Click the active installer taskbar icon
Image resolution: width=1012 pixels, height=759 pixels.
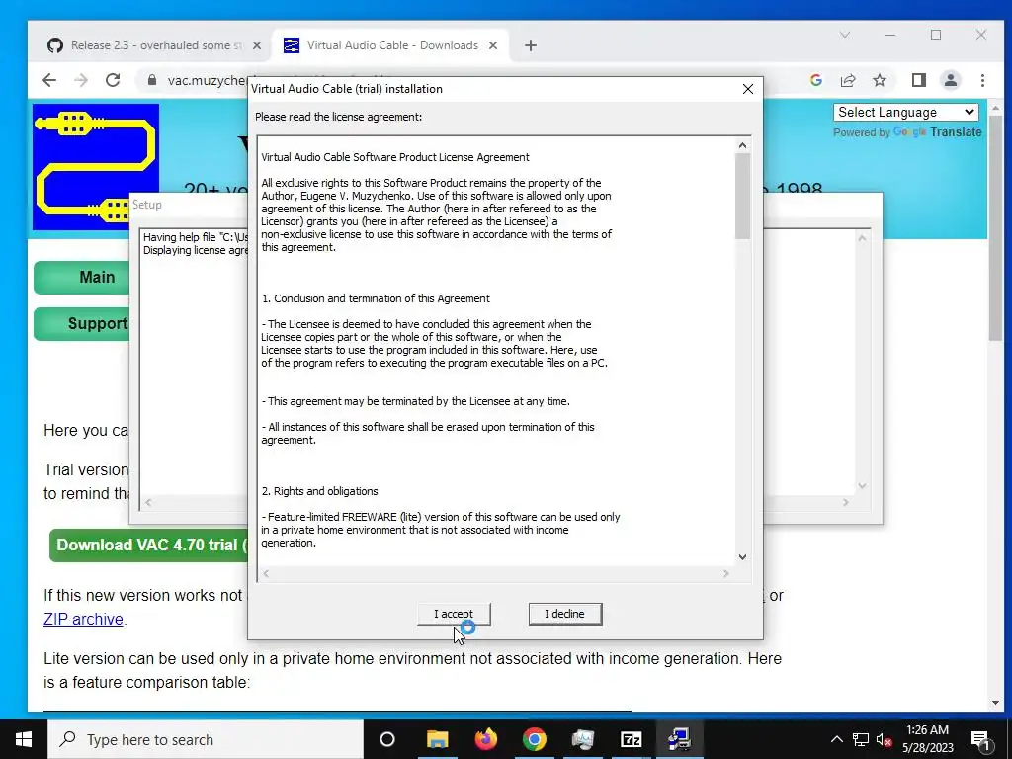click(680, 739)
